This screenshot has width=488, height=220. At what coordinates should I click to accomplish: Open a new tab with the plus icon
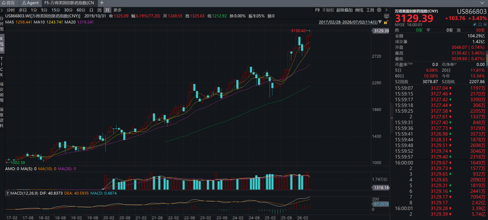coord(102,3)
